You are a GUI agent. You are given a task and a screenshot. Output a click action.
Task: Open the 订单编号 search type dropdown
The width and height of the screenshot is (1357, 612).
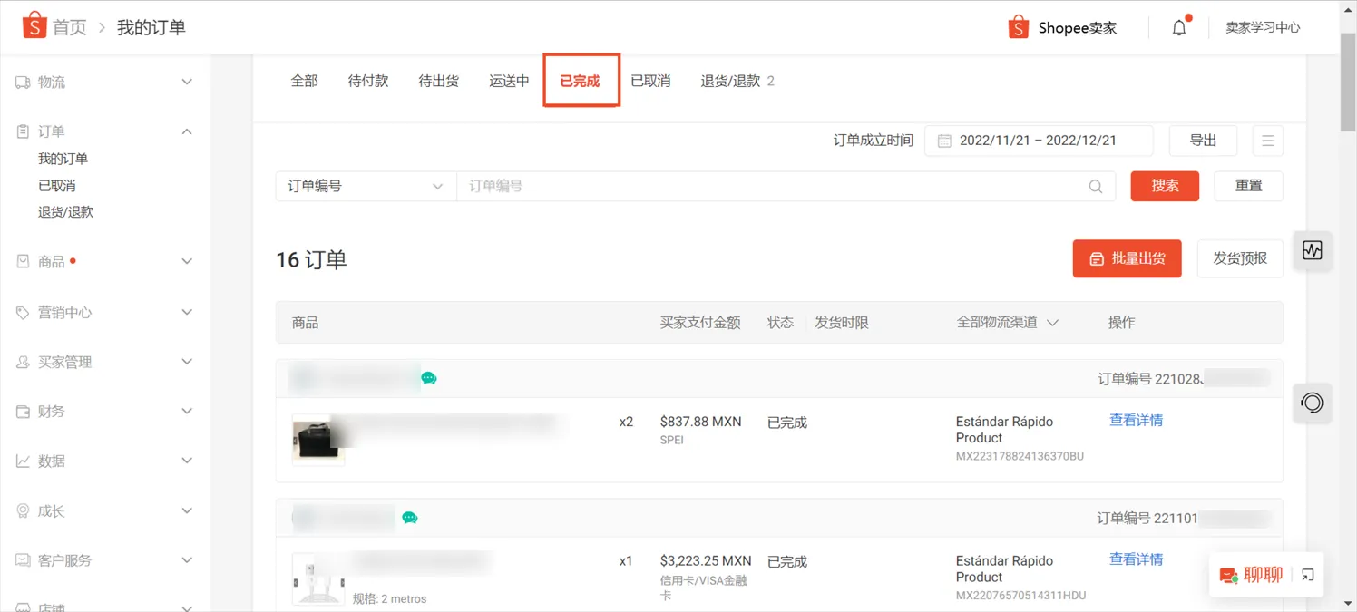tap(366, 186)
